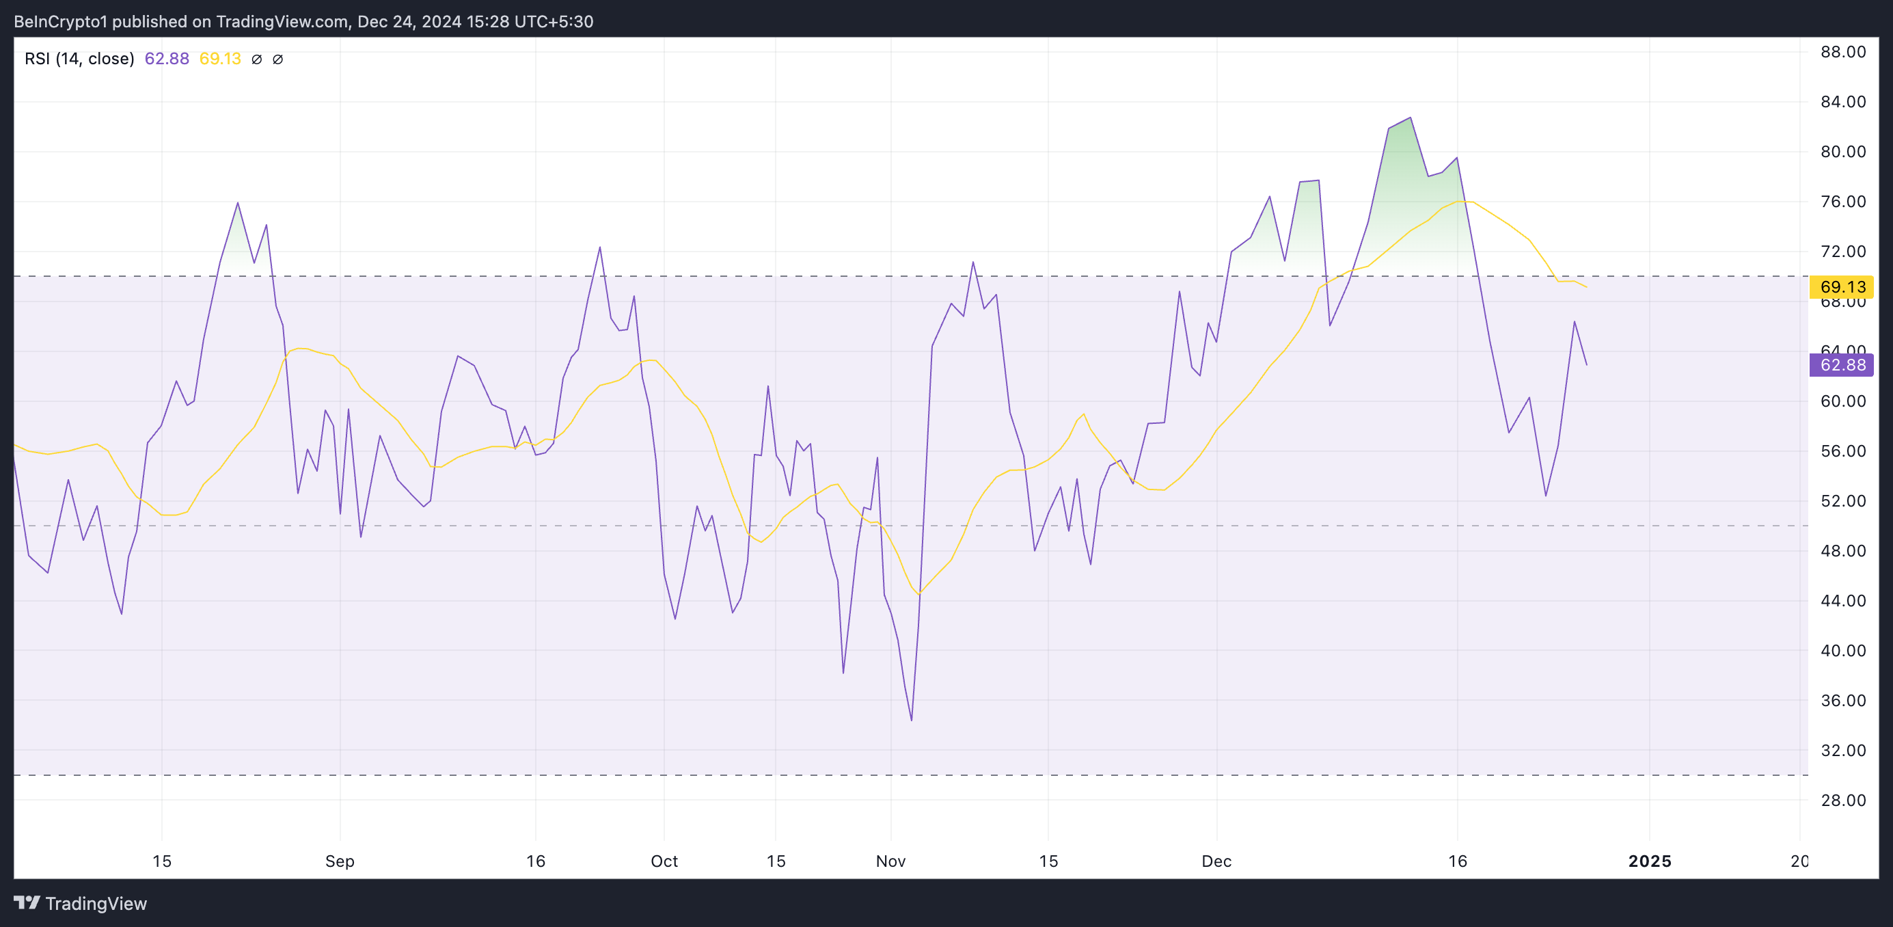Click the purple 62.88 legend value

tap(167, 59)
